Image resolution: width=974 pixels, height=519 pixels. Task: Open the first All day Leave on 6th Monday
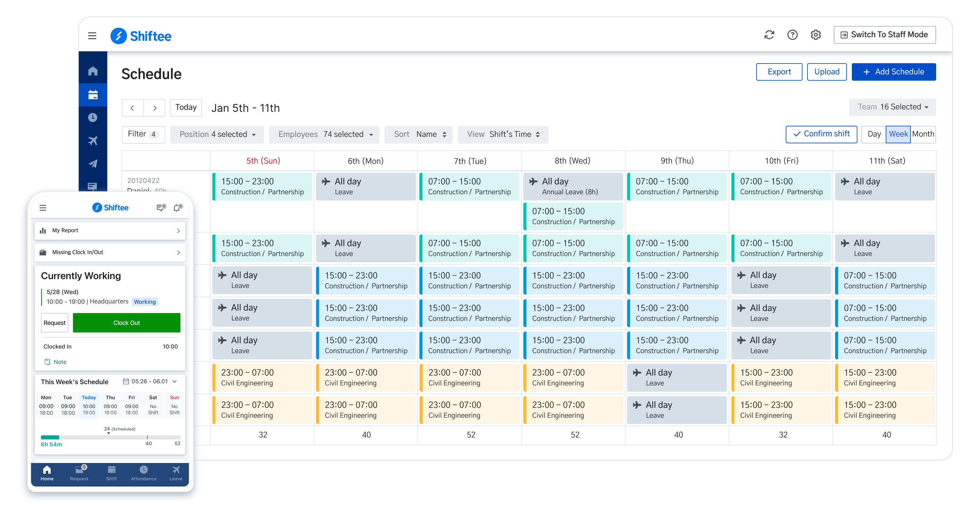tap(366, 186)
